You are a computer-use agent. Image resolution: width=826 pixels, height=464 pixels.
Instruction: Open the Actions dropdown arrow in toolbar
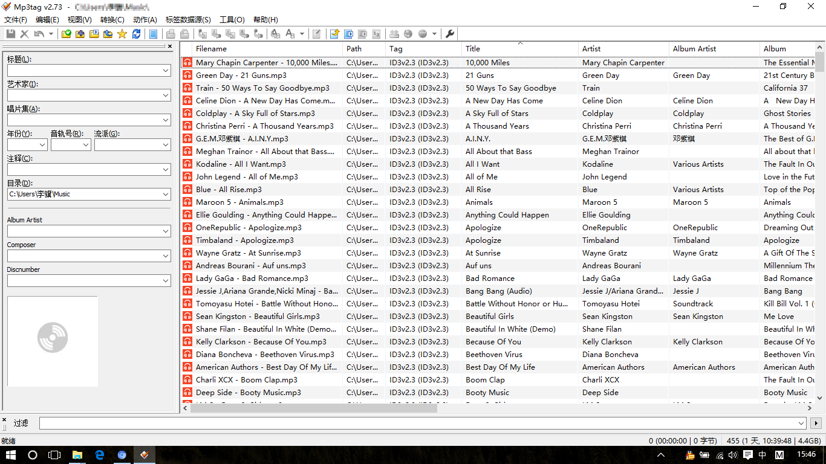pos(302,34)
